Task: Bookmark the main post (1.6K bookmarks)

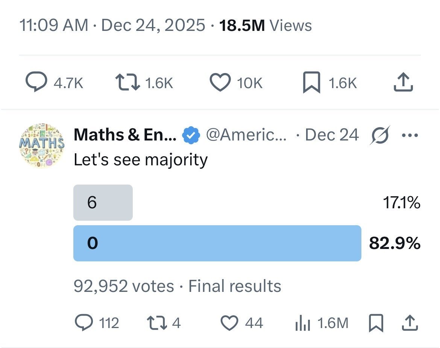Action: coord(311,82)
